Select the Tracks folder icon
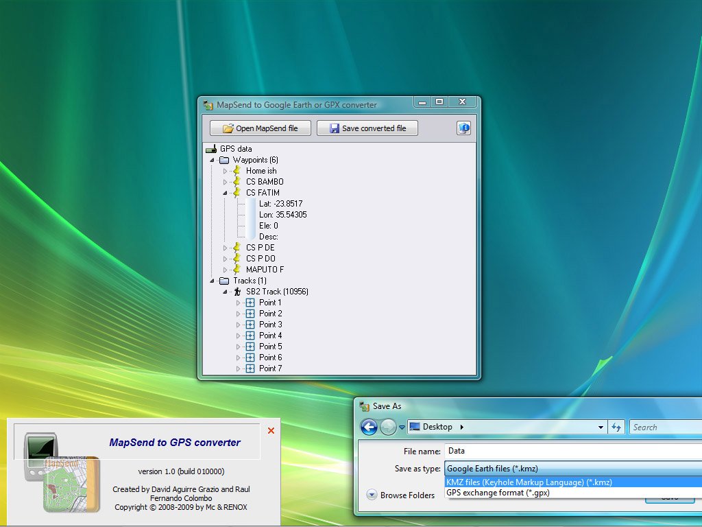 click(224, 281)
